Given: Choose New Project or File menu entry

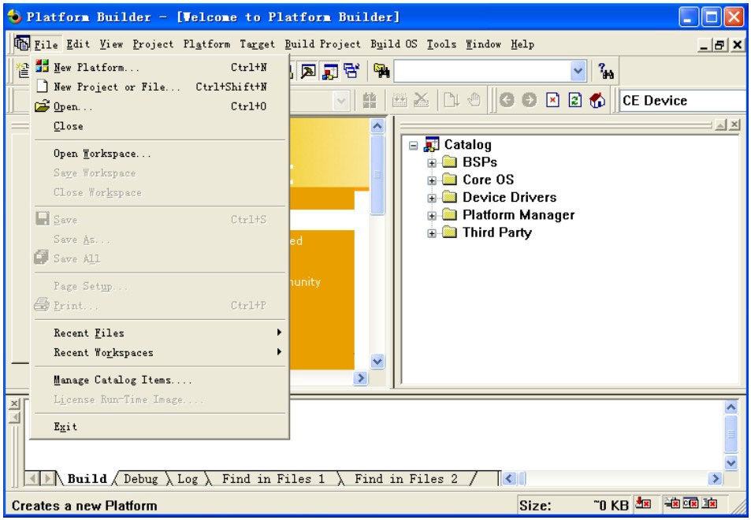Looking at the screenshot, I should (160, 87).
